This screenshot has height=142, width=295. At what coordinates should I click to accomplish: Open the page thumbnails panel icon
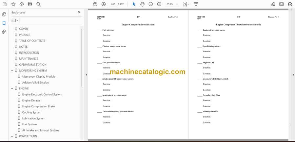(4, 14)
